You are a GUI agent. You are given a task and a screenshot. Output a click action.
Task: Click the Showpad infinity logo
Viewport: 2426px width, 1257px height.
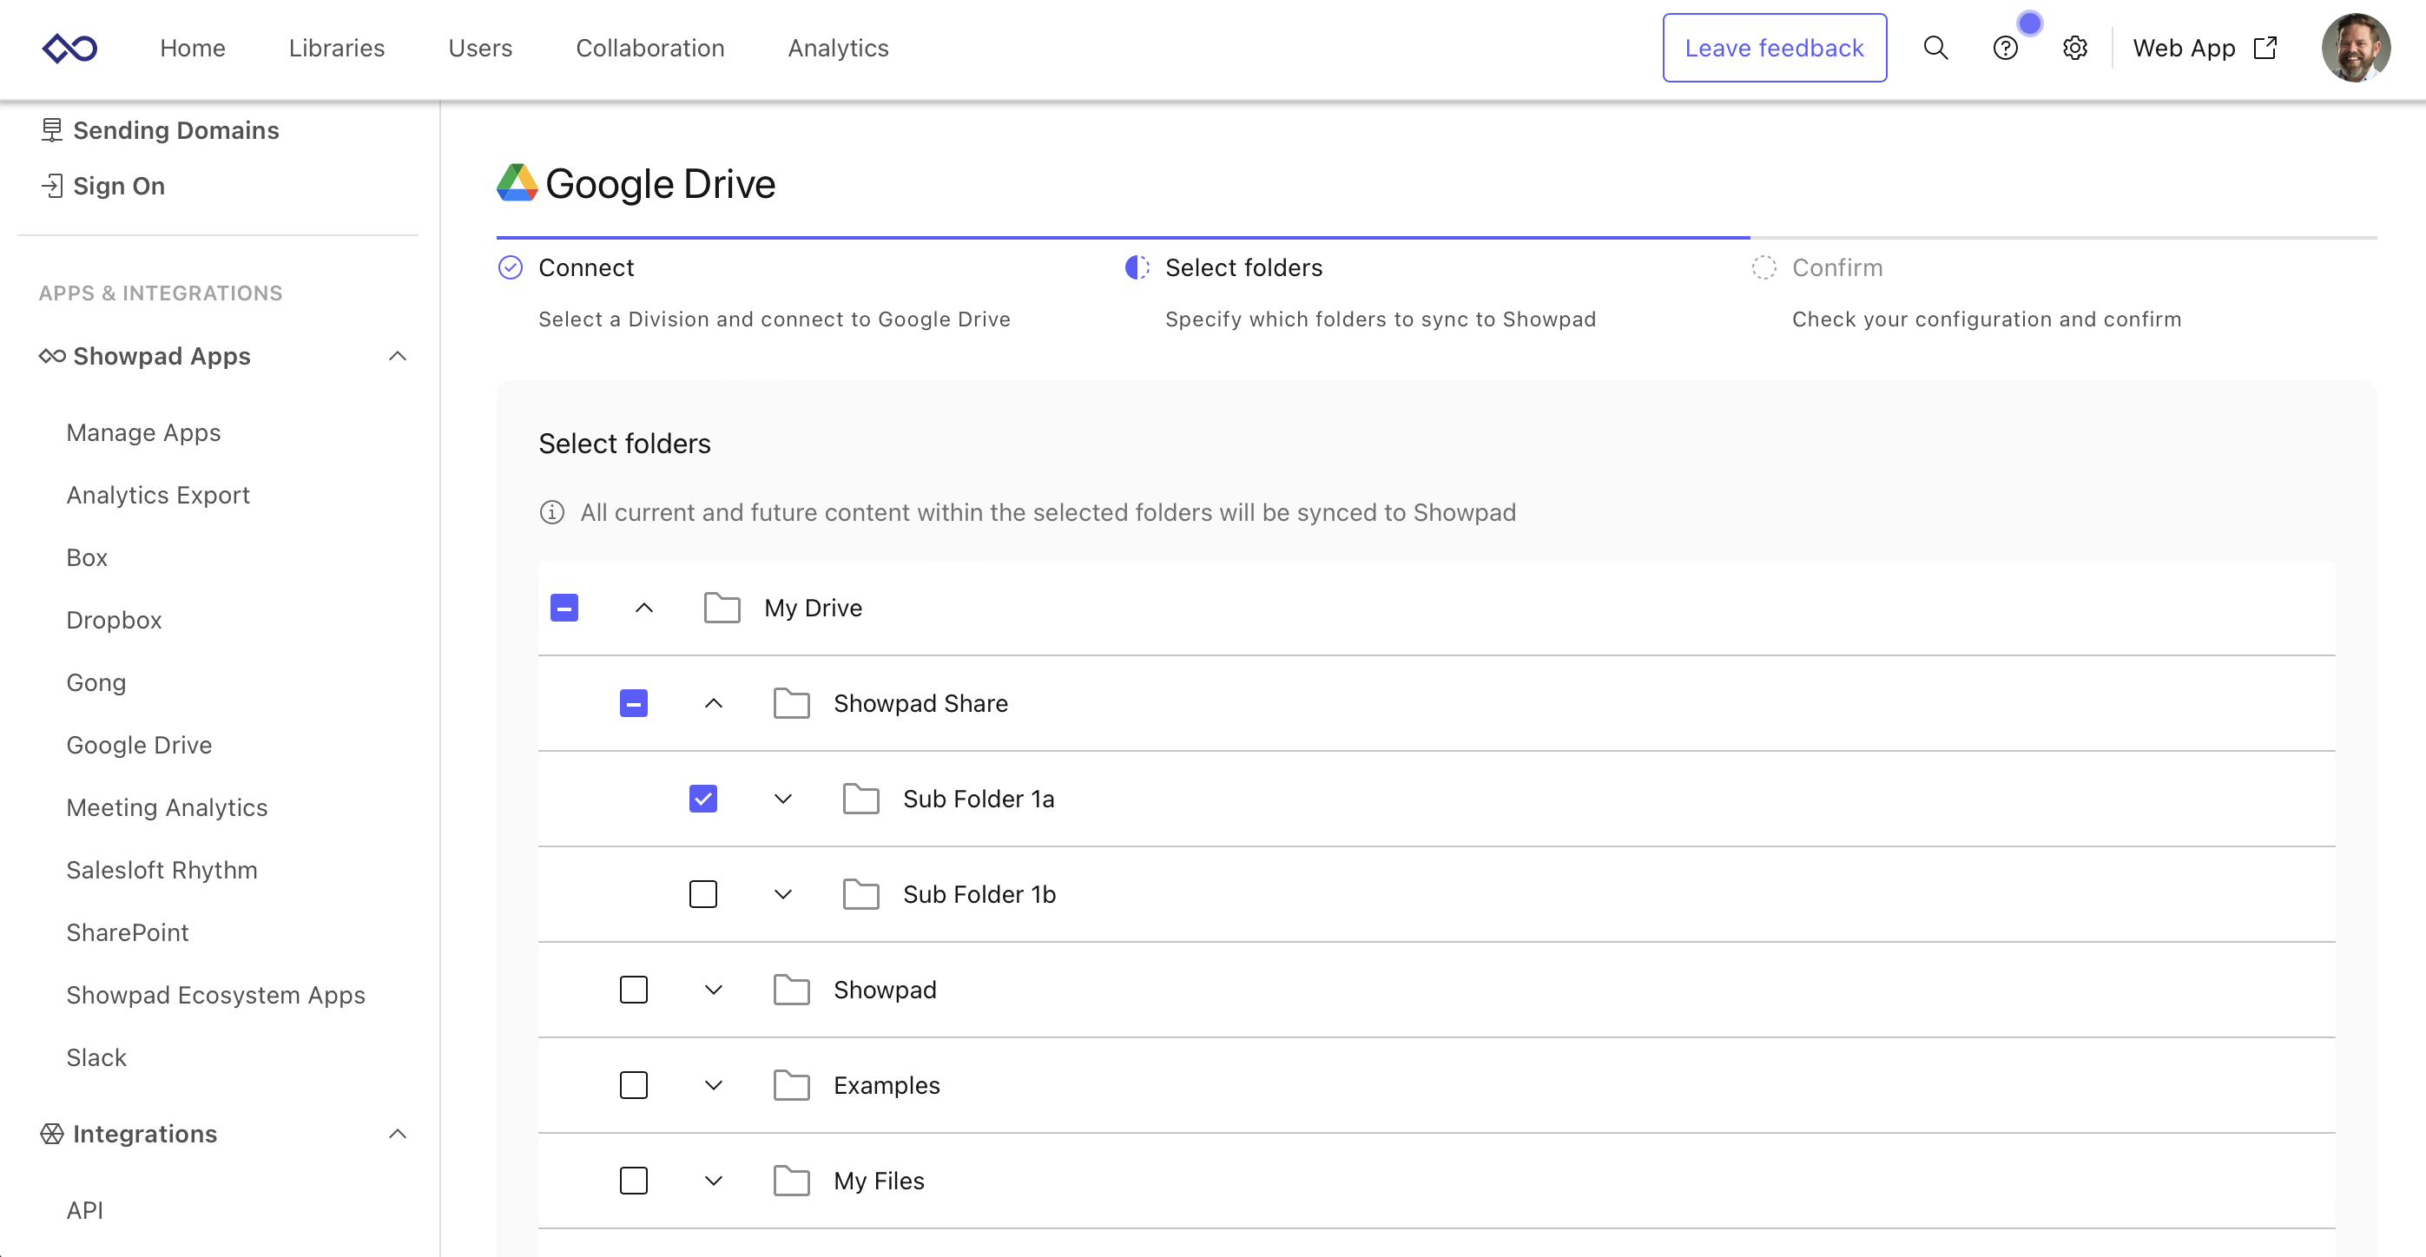[69, 48]
